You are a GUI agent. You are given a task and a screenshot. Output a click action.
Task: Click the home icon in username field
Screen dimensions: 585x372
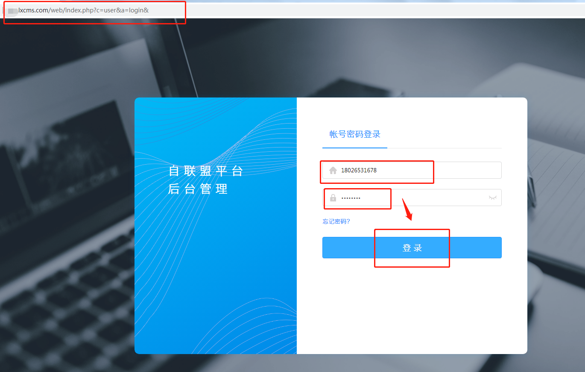(333, 170)
